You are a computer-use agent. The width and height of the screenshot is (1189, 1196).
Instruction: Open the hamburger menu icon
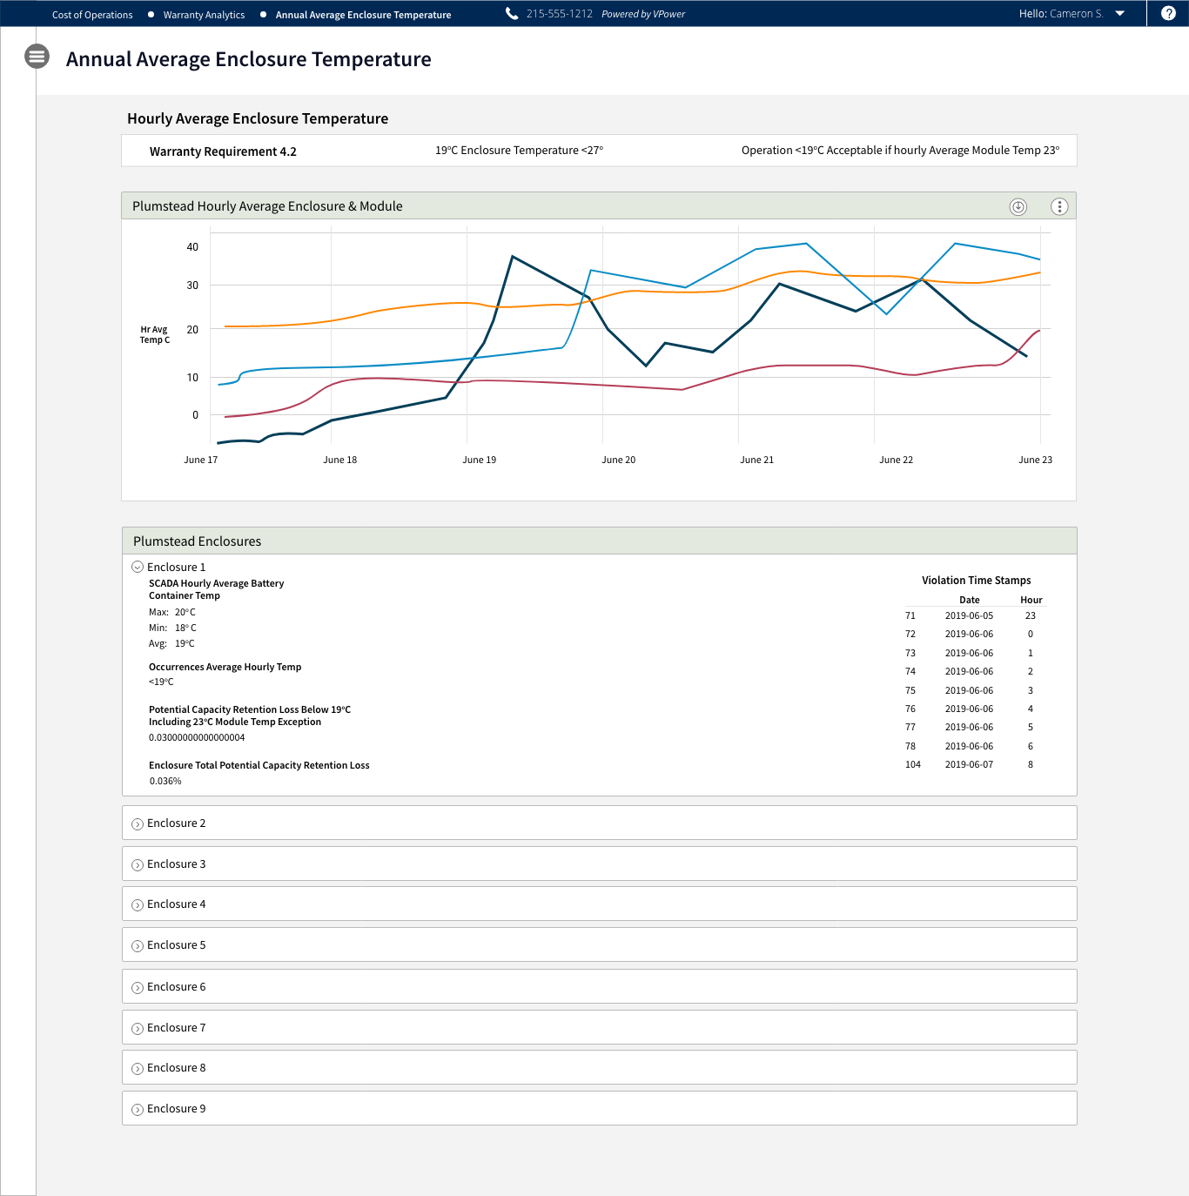tap(37, 57)
